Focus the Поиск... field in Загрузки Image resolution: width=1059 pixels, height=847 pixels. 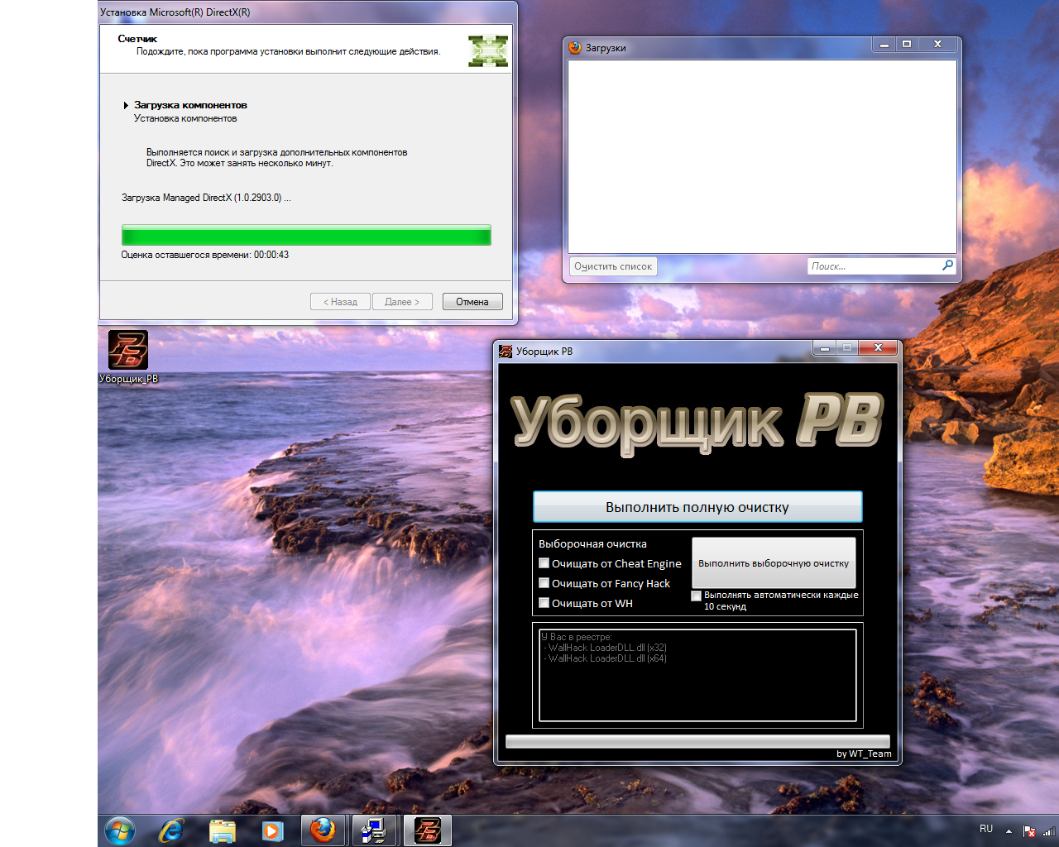click(x=875, y=266)
